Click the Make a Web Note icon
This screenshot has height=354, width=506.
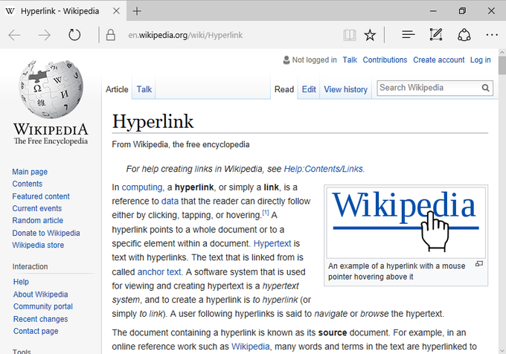pyautogui.click(x=436, y=35)
